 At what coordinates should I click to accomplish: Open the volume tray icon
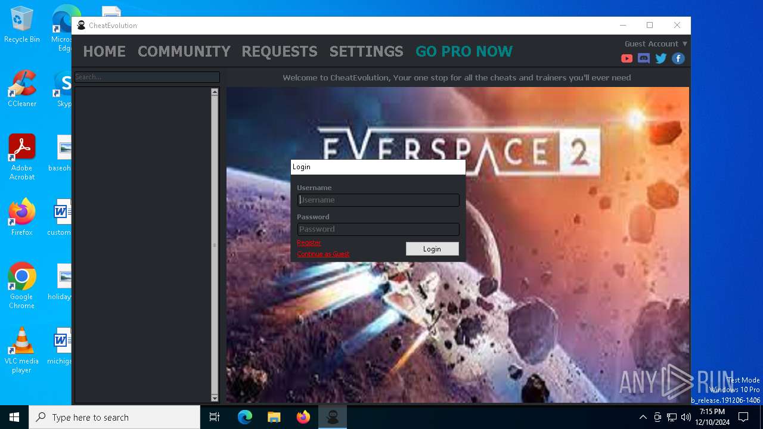click(686, 417)
